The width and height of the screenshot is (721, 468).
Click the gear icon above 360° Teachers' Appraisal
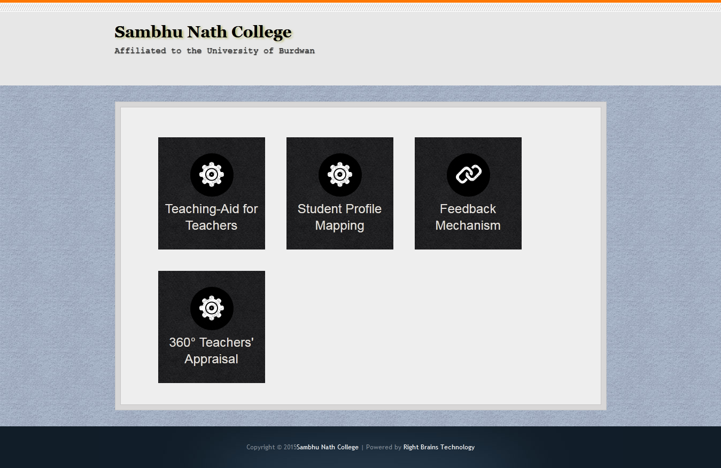point(212,308)
